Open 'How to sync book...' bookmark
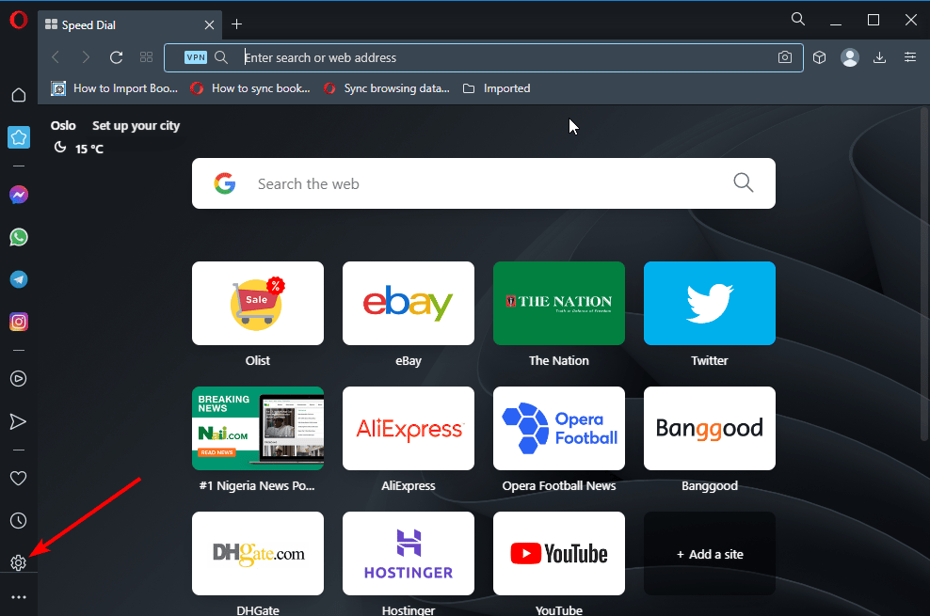Viewport: 930px width, 616px height. tap(250, 88)
